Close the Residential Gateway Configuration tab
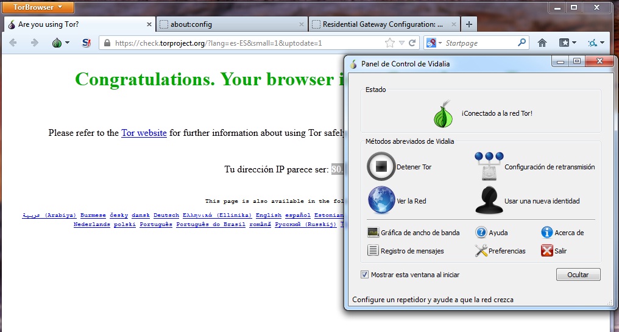 pos(454,24)
